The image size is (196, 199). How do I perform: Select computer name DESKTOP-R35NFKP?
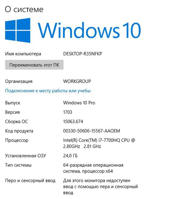pos(83,54)
